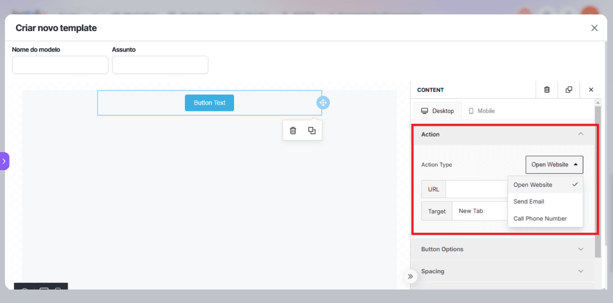Duplicate content using panel copy icon
Image resolution: width=613 pixels, height=303 pixels.
[569, 90]
